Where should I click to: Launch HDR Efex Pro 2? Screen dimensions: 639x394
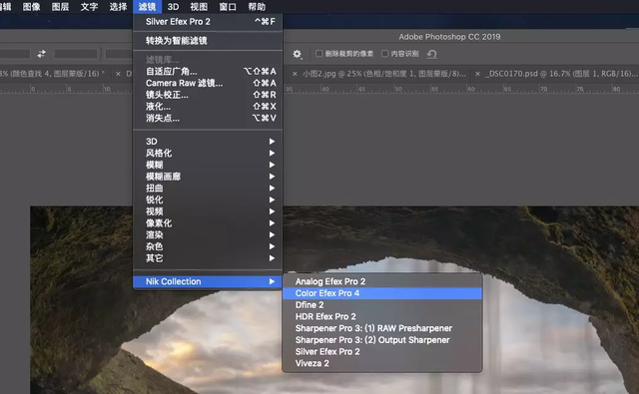[x=382, y=316]
